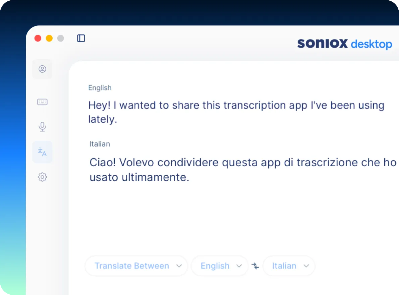Open the user account profile icon
The image size is (399, 295).
click(x=42, y=69)
